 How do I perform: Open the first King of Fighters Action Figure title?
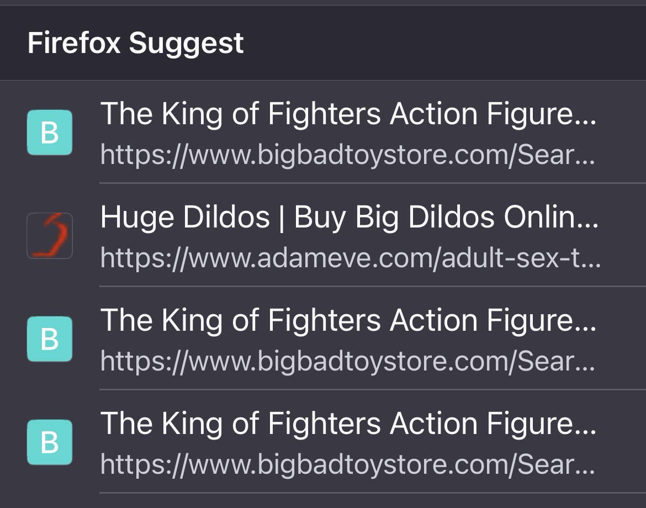348,114
